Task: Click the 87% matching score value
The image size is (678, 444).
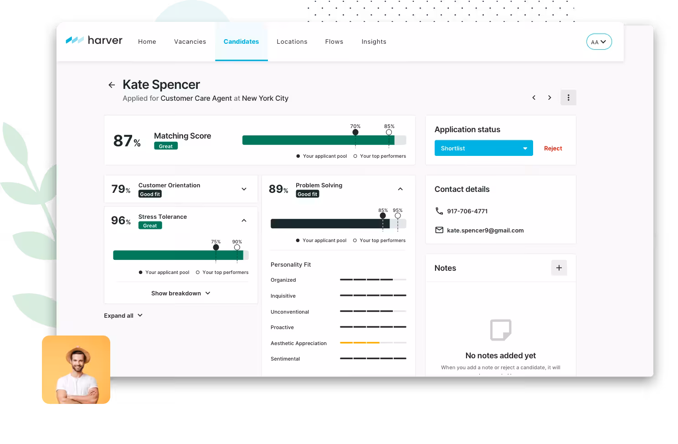Action: 127,141
